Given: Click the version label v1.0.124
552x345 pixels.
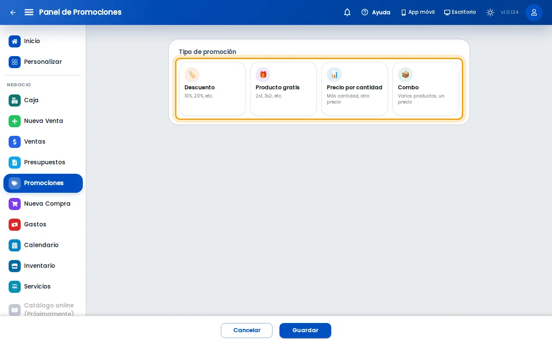Looking at the screenshot, I should [x=510, y=13].
